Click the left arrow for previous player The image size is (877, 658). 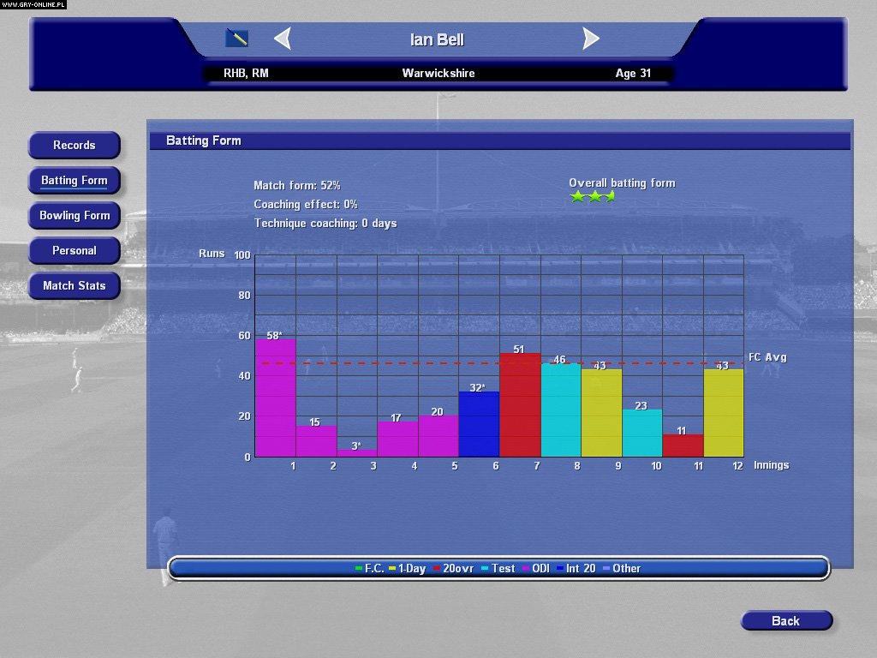pyautogui.click(x=283, y=39)
